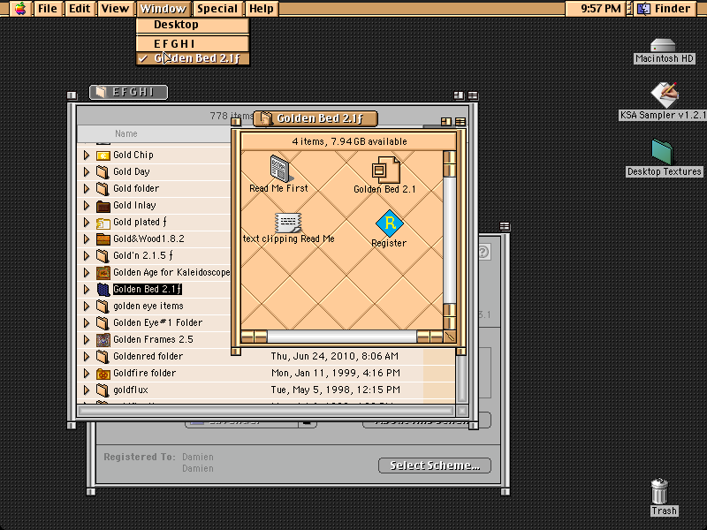
Task: Expand the Golden Eye#1 Folder triangle
Action: click(x=87, y=323)
